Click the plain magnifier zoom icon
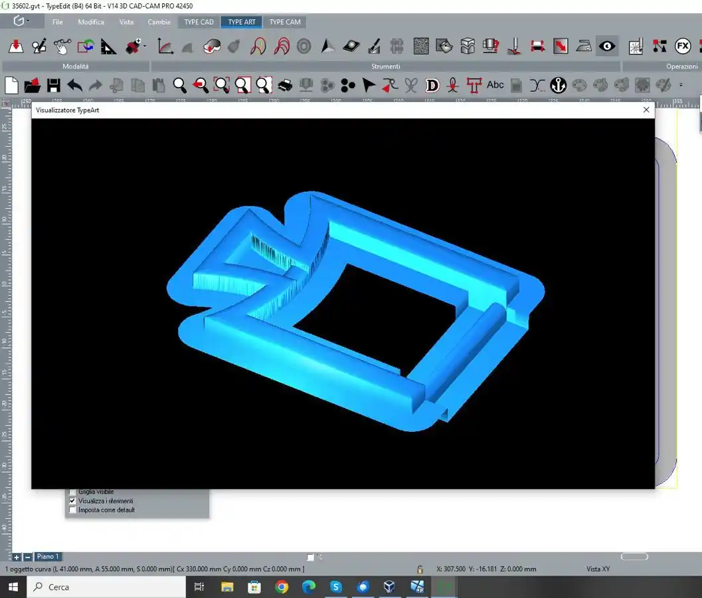Screen dimensions: 702x598 click(179, 85)
